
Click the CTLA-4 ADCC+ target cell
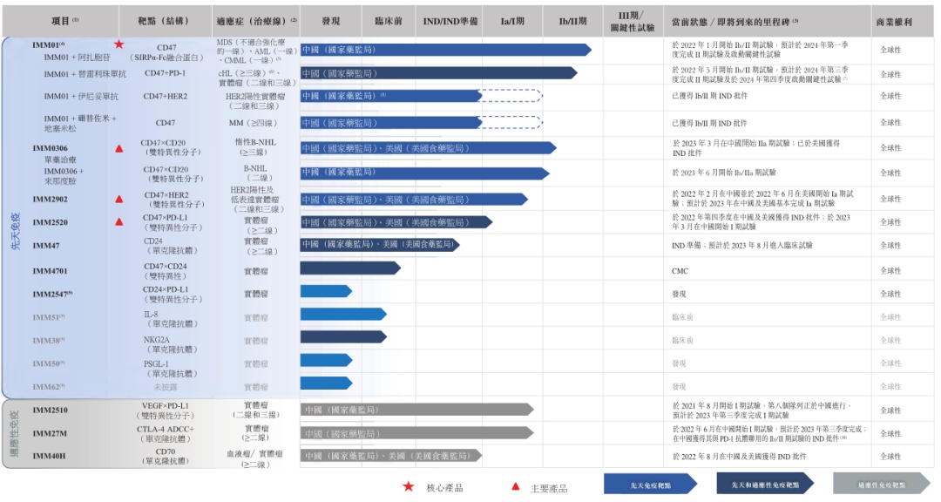(166, 433)
